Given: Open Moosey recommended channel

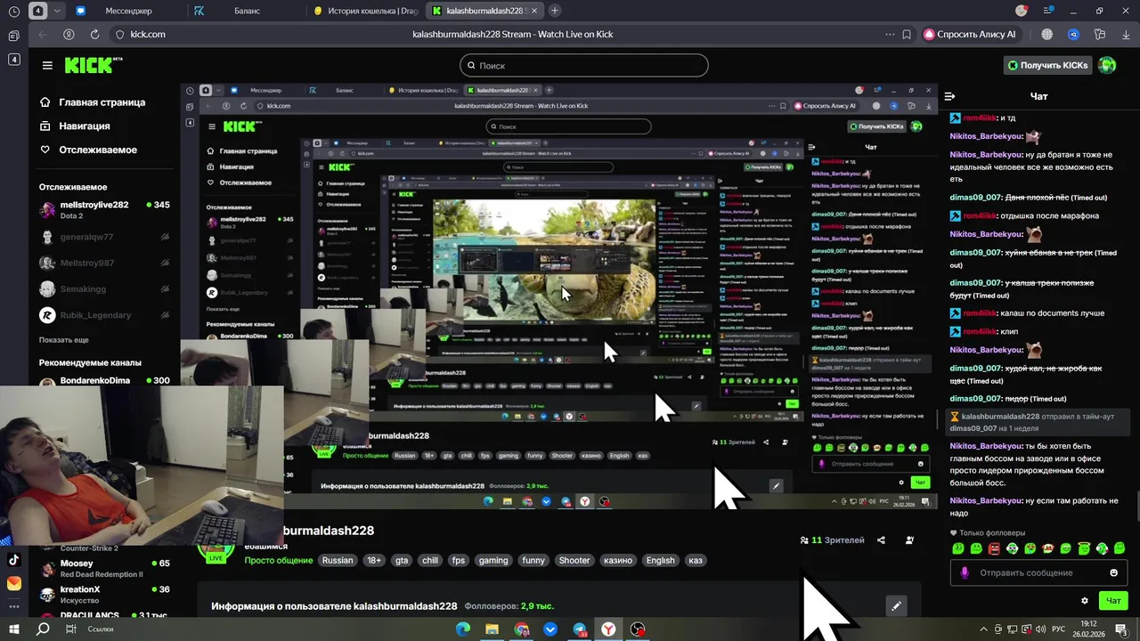Looking at the screenshot, I should (104, 569).
